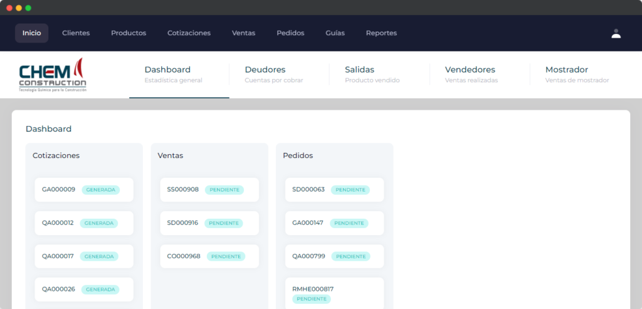
Task: Open the Productos menu
Action: (129, 33)
